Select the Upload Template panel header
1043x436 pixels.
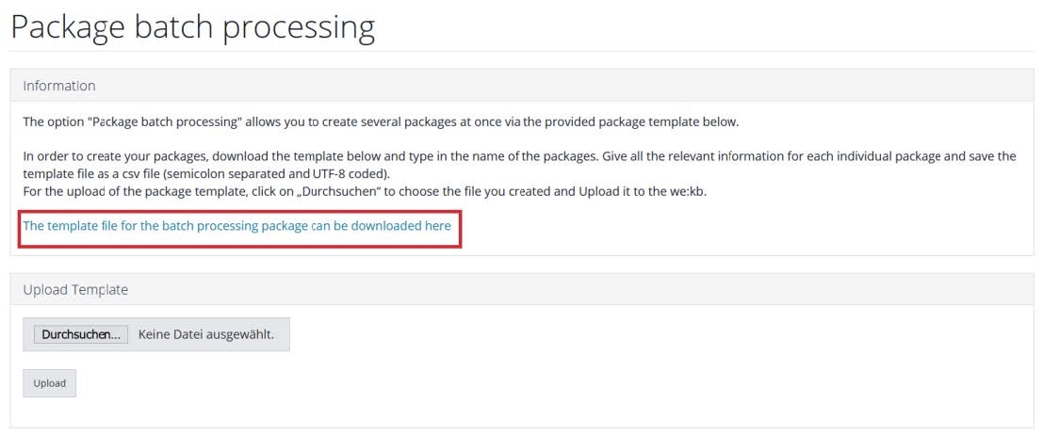[x=75, y=290]
